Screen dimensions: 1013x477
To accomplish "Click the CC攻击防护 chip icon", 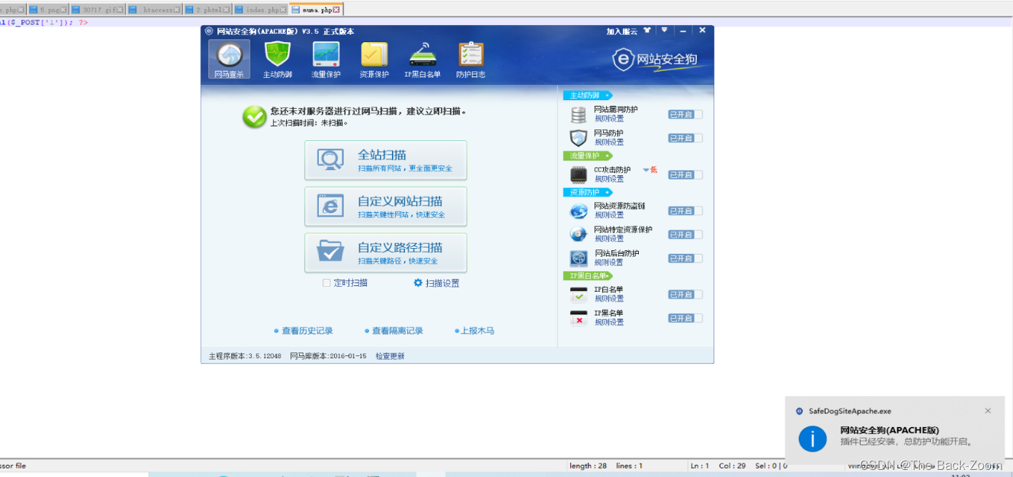I will point(578,174).
